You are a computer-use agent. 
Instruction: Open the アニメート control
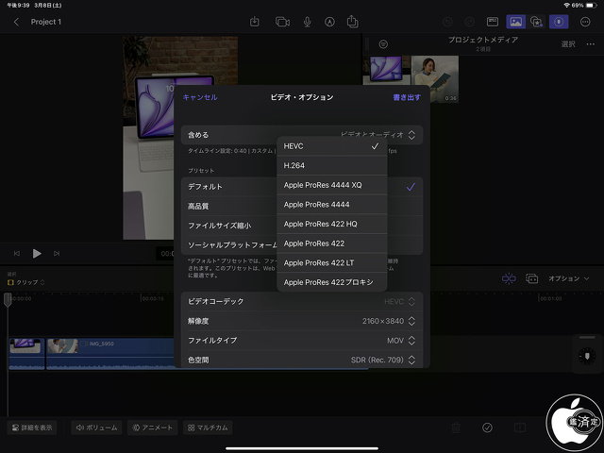tap(152, 428)
